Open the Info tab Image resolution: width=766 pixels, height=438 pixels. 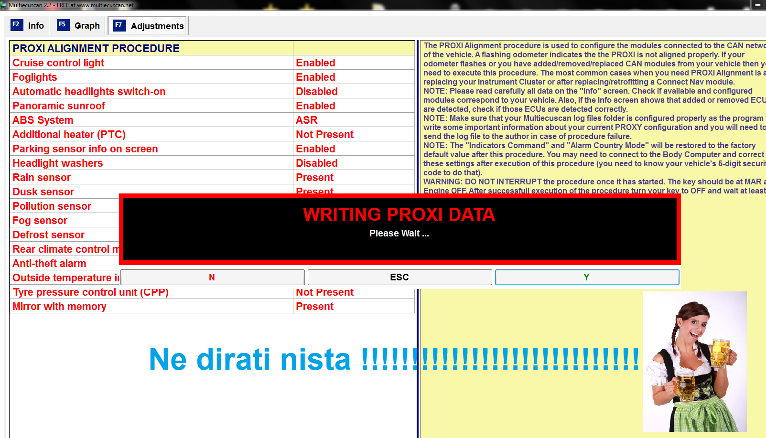[36, 26]
